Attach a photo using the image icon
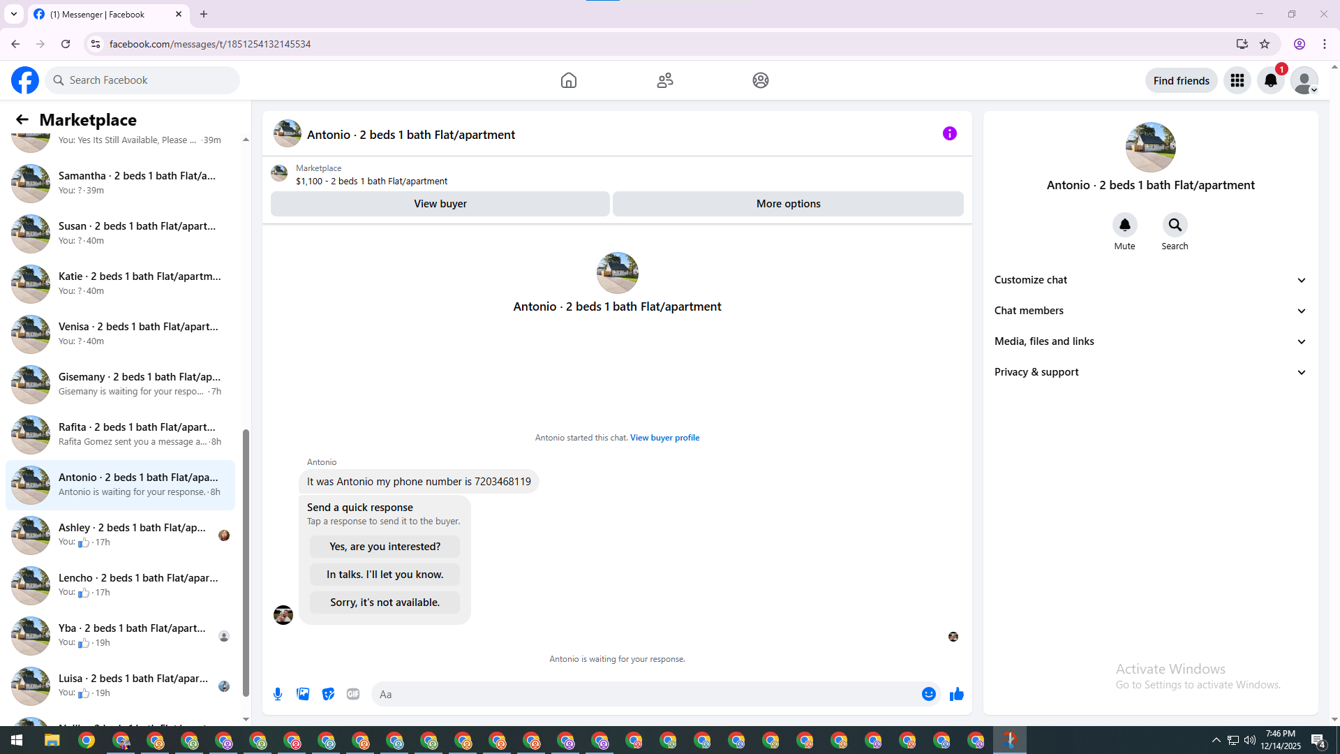Screen dimensions: 1340x754 303,694
